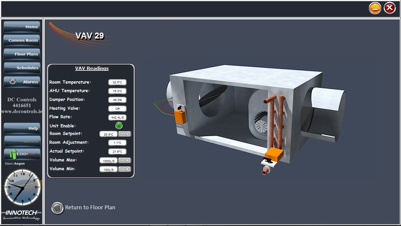Viewport: 401px width, 226px height.
Task: Click the Return to Floor Plan back arrow
Action: 57,208
